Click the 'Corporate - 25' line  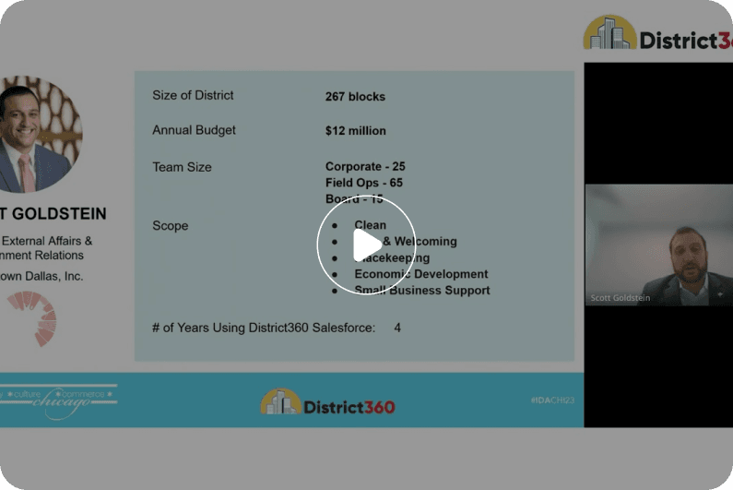point(365,167)
